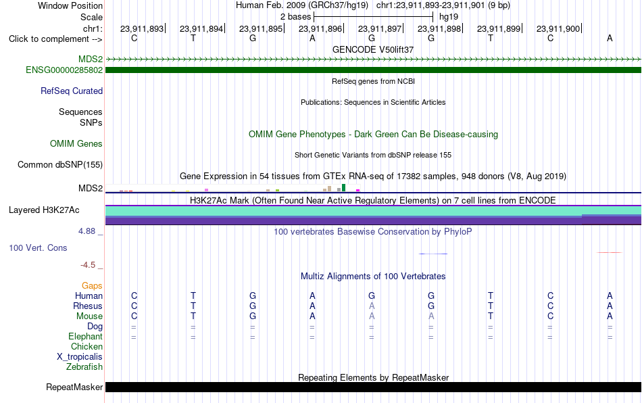This screenshot has height=403, width=642.
Task: Click the hg19 label beside the scale bar
Action: pyautogui.click(x=449, y=17)
